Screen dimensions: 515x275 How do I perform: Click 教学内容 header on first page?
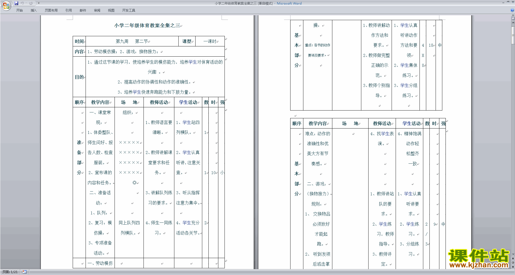pyautogui.click(x=100, y=102)
